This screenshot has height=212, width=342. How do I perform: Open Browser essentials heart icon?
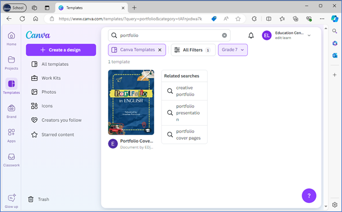309,19
